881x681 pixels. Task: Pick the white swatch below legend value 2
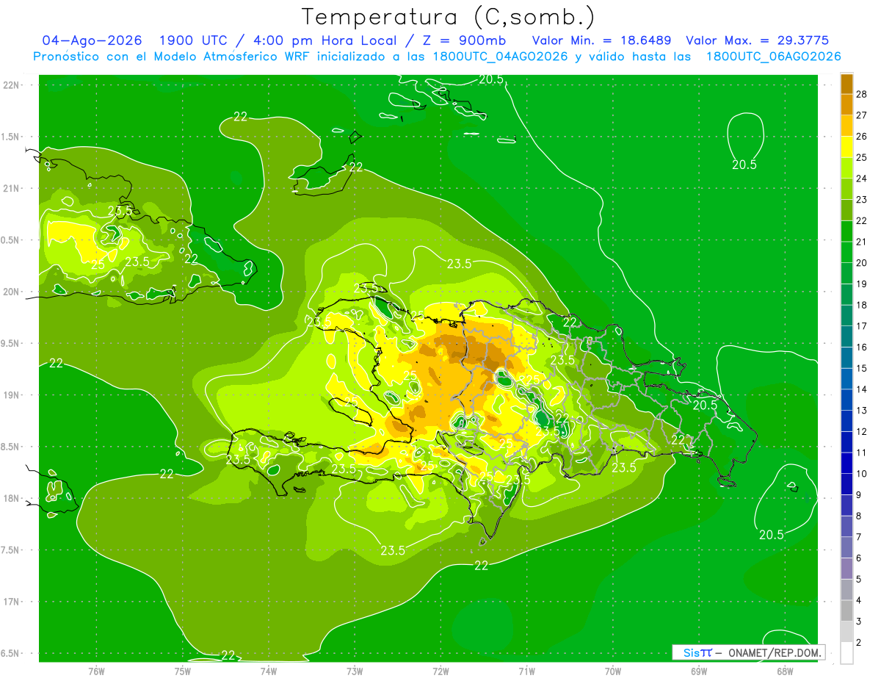click(x=846, y=652)
